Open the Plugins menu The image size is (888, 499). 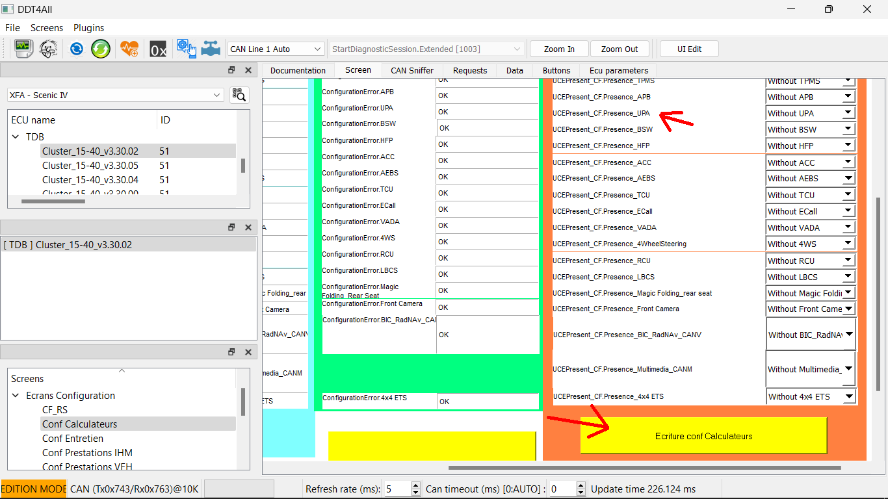coord(88,28)
